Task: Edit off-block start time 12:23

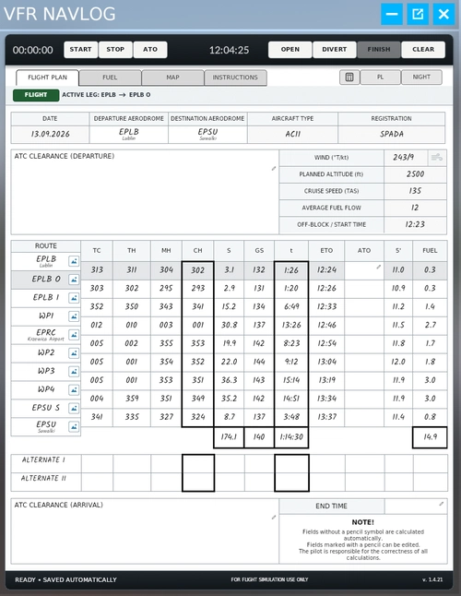Action: click(x=415, y=224)
